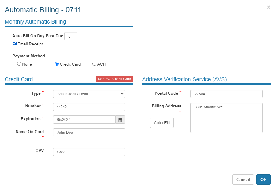Click the Remove Credit Card button
Screen dimensions: 275x189
115,79
